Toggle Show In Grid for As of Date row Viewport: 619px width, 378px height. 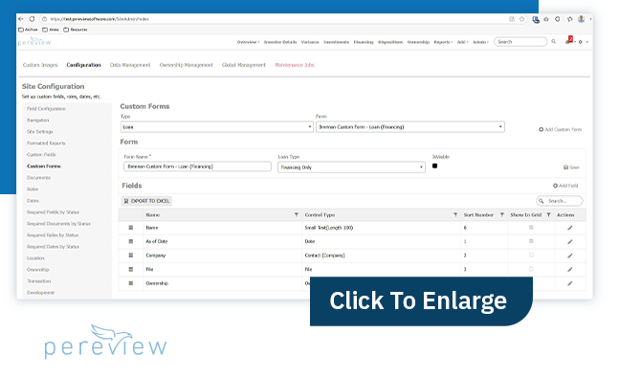[x=531, y=241]
